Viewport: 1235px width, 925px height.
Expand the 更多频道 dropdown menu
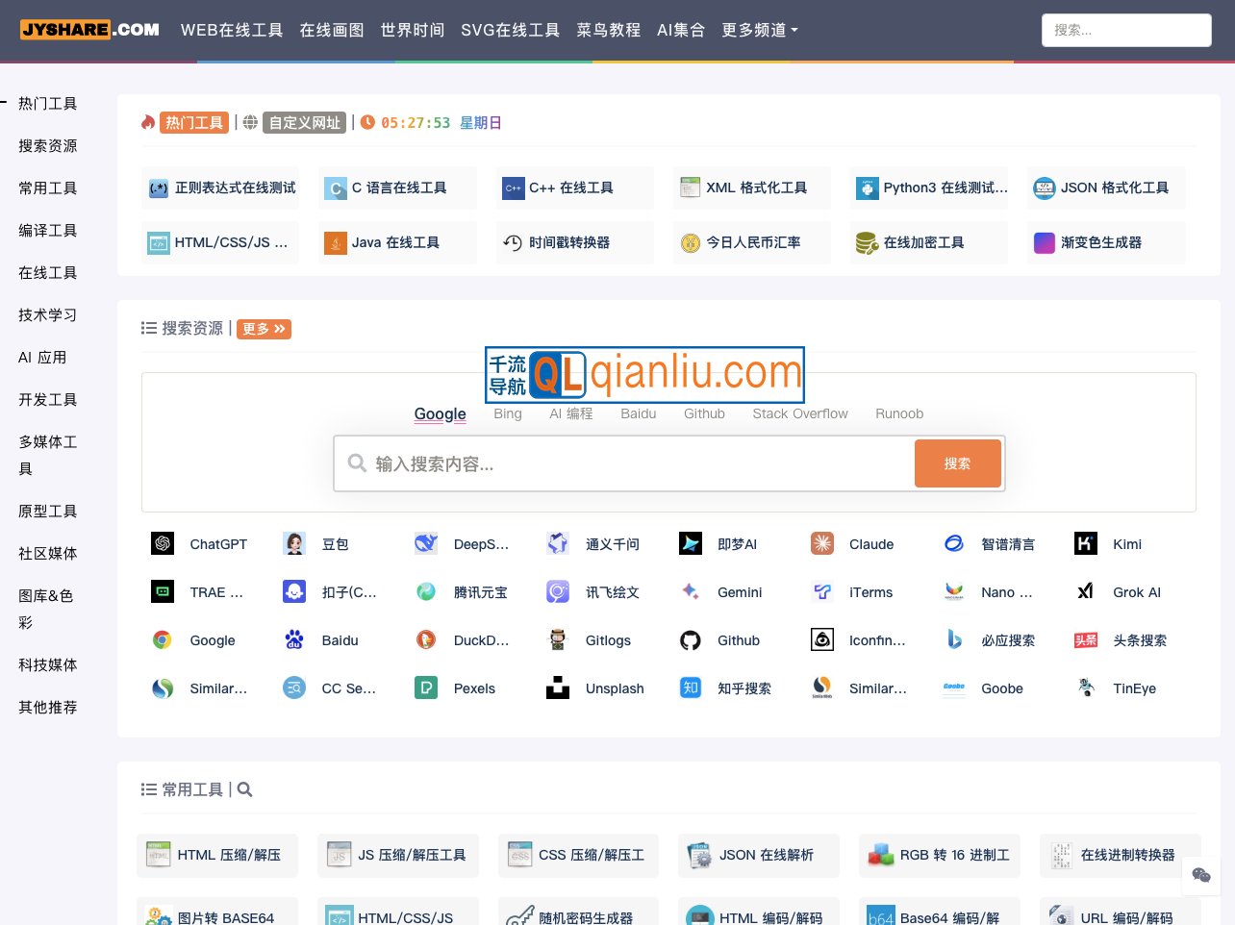tap(760, 30)
